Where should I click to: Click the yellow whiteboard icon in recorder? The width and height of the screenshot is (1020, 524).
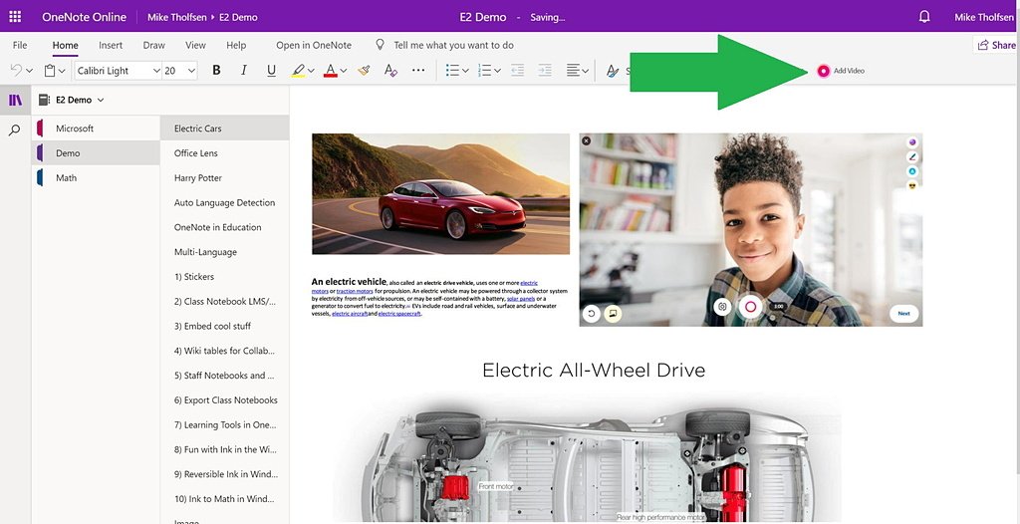point(612,313)
